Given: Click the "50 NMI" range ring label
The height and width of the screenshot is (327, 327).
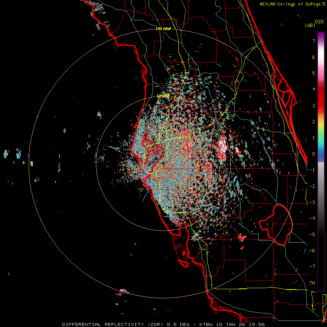Looking at the screenshot, I should pos(163,96).
